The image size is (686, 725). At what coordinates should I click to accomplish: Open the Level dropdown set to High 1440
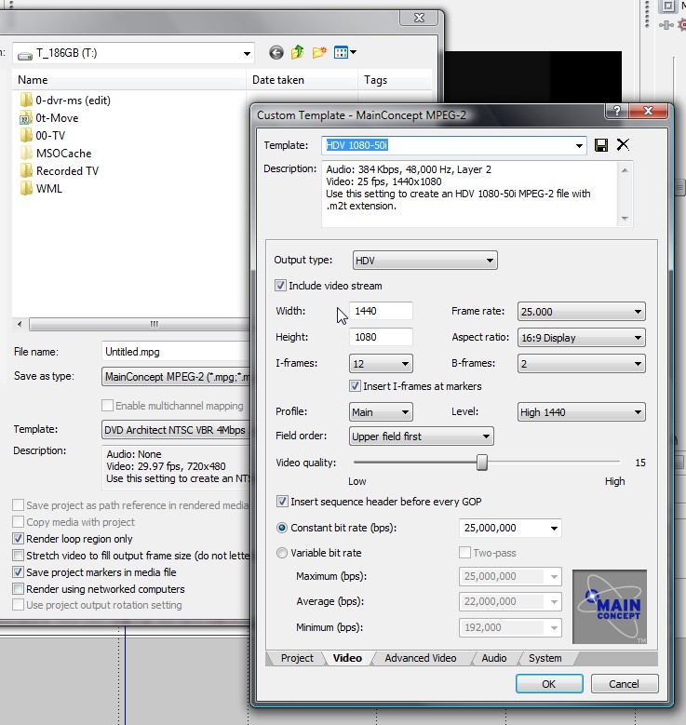(582, 411)
